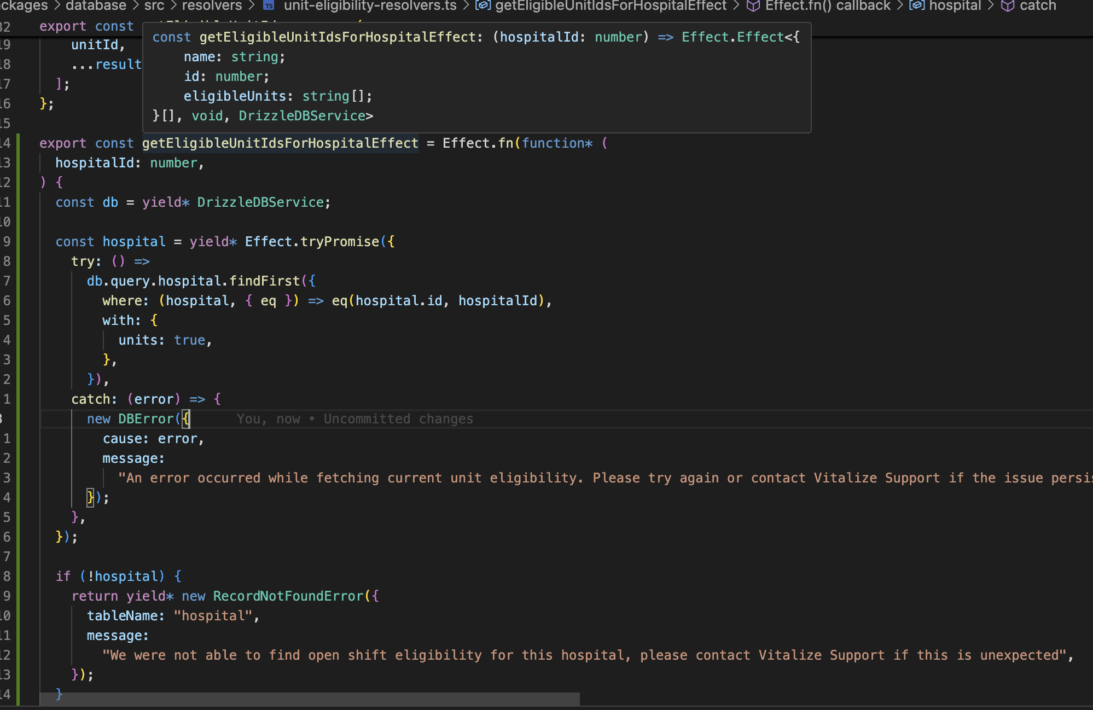Click the cube icon before catch breadcrumb
1093x710 pixels.
pos(1008,5)
